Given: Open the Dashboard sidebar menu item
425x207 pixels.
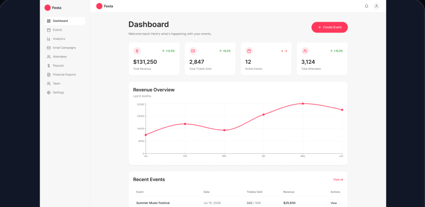Looking at the screenshot, I should coord(65,21).
